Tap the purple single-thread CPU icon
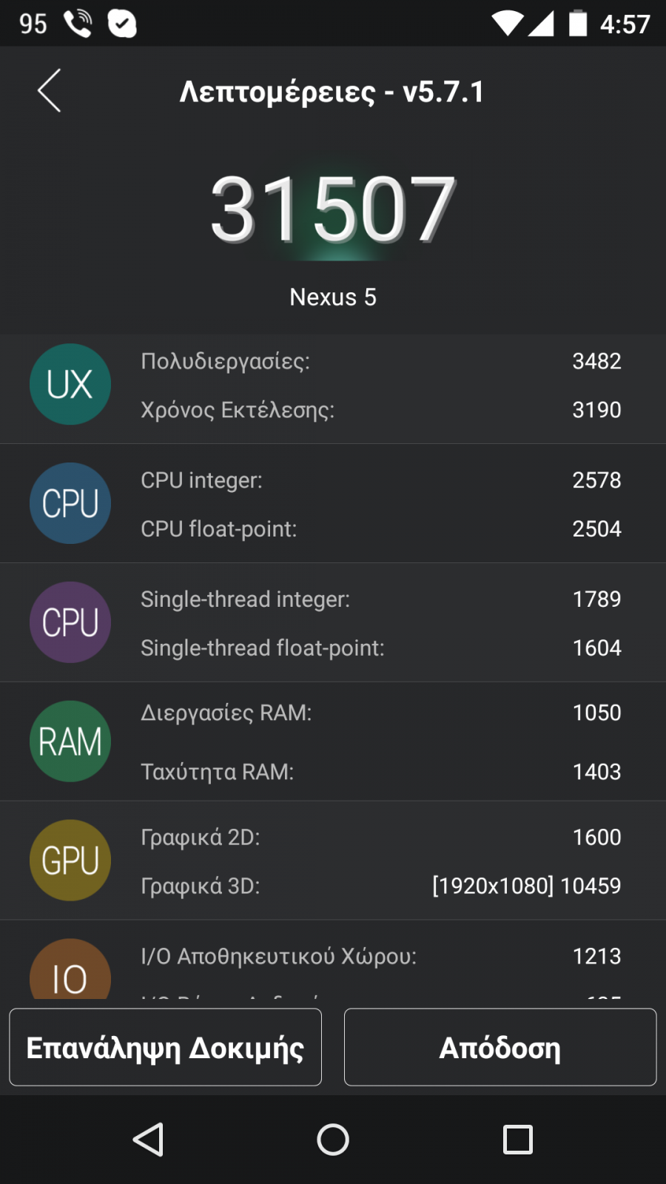This screenshot has height=1184, width=666. pos(70,622)
